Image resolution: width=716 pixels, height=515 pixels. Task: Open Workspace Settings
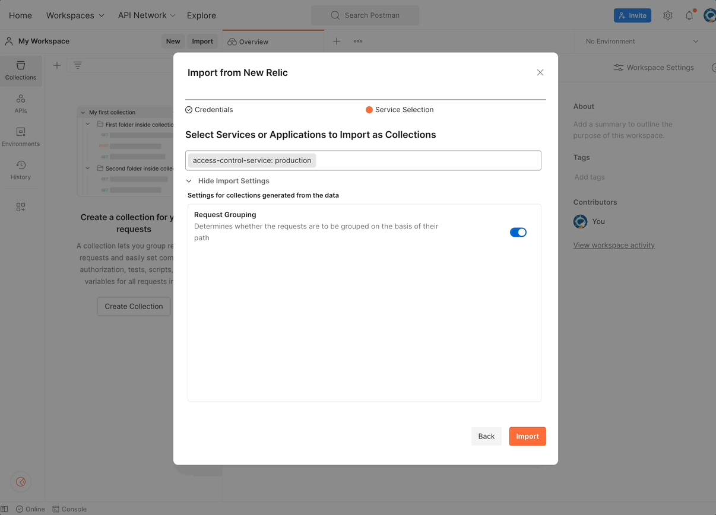(x=654, y=68)
